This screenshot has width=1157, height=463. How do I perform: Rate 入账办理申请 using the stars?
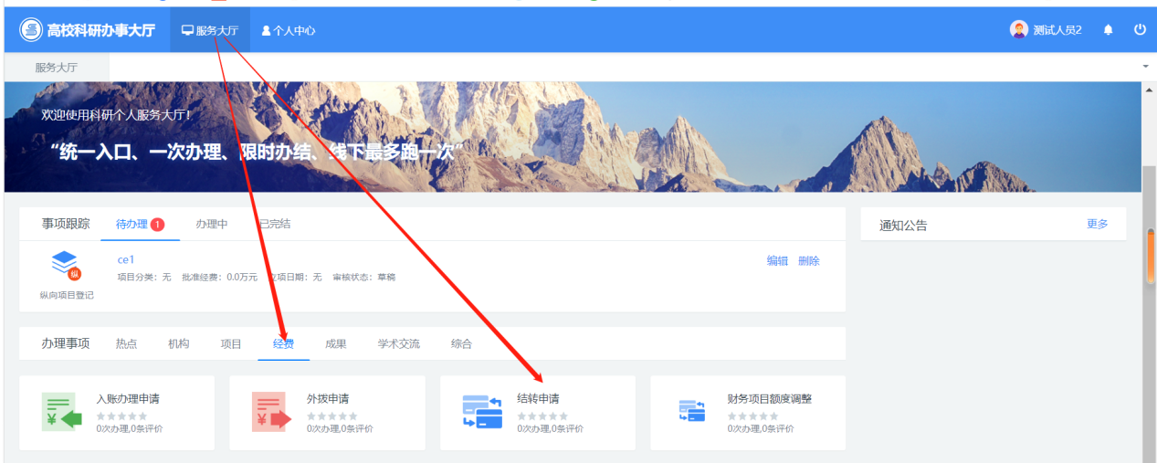click(x=121, y=416)
